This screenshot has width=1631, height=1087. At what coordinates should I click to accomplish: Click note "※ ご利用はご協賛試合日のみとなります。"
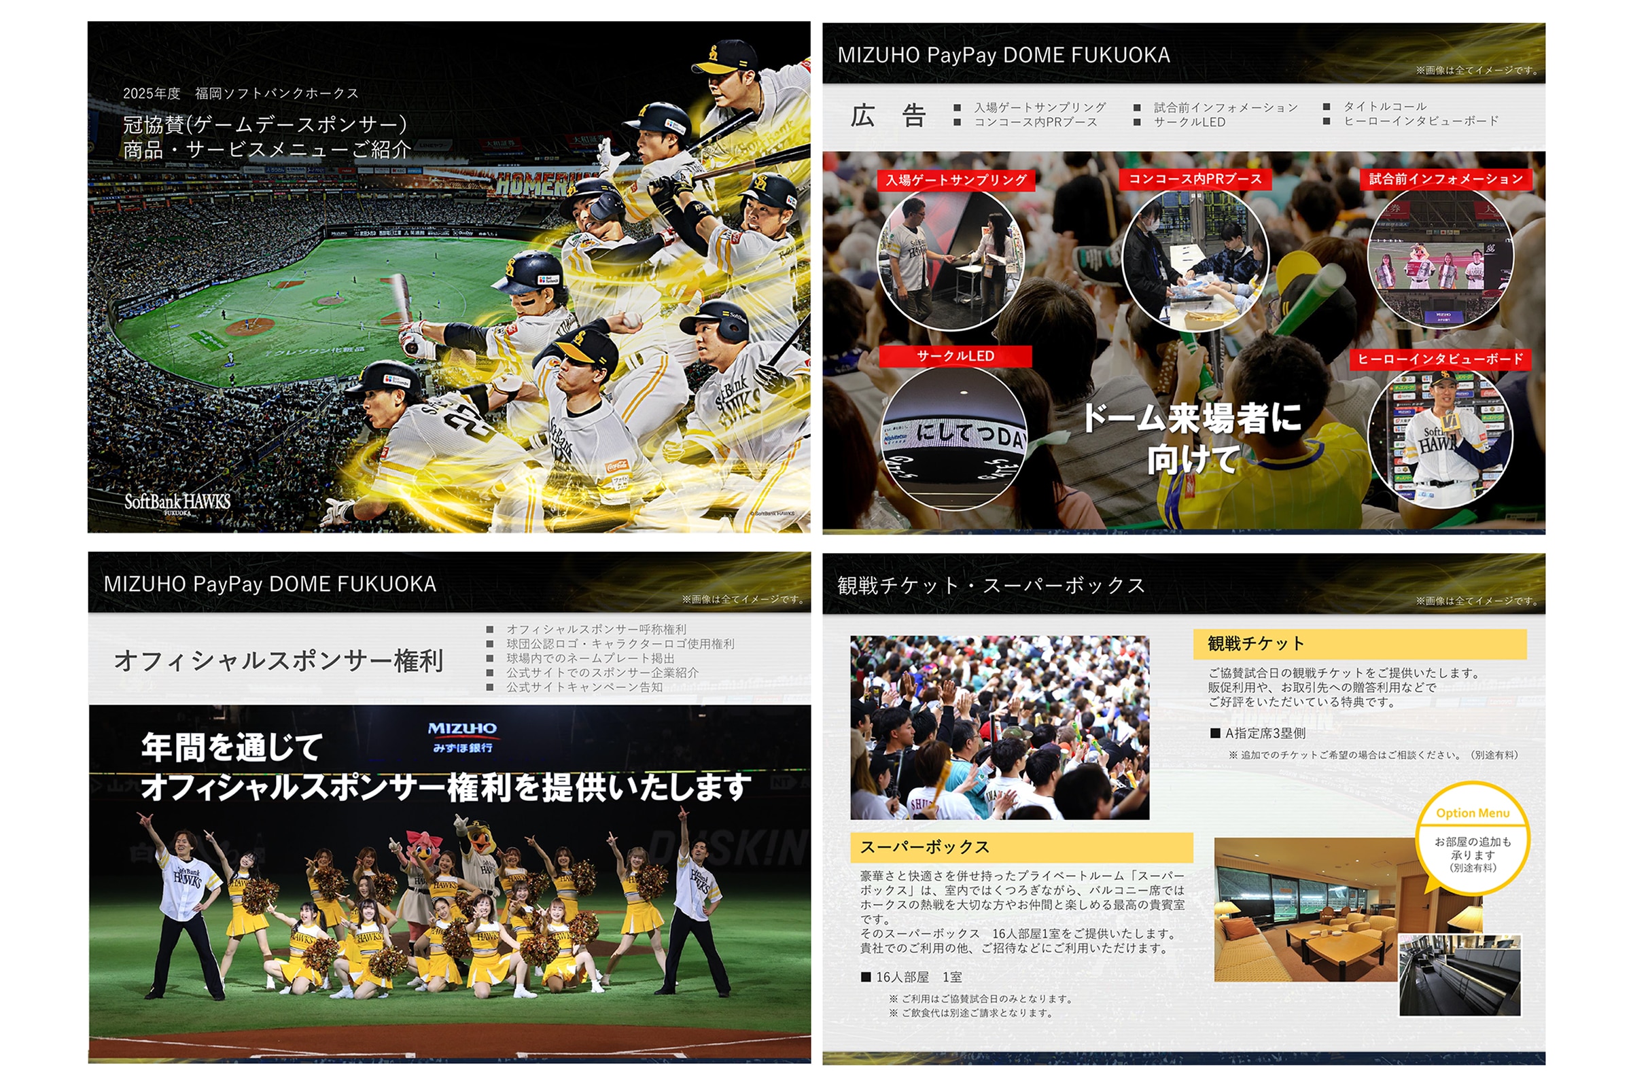[x=981, y=999]
